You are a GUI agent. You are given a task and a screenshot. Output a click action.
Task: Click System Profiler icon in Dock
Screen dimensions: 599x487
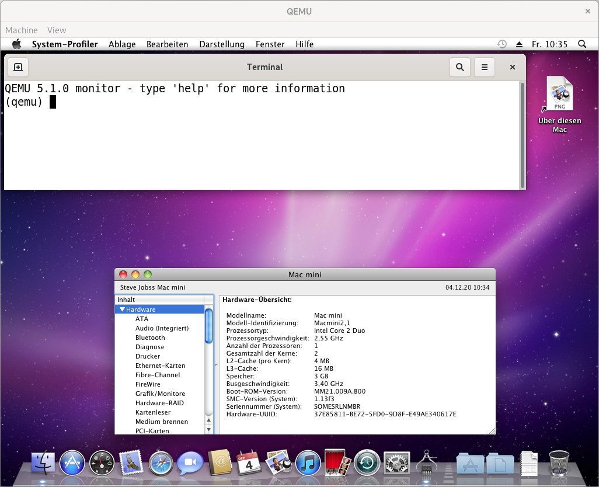[x=426, y=462]
